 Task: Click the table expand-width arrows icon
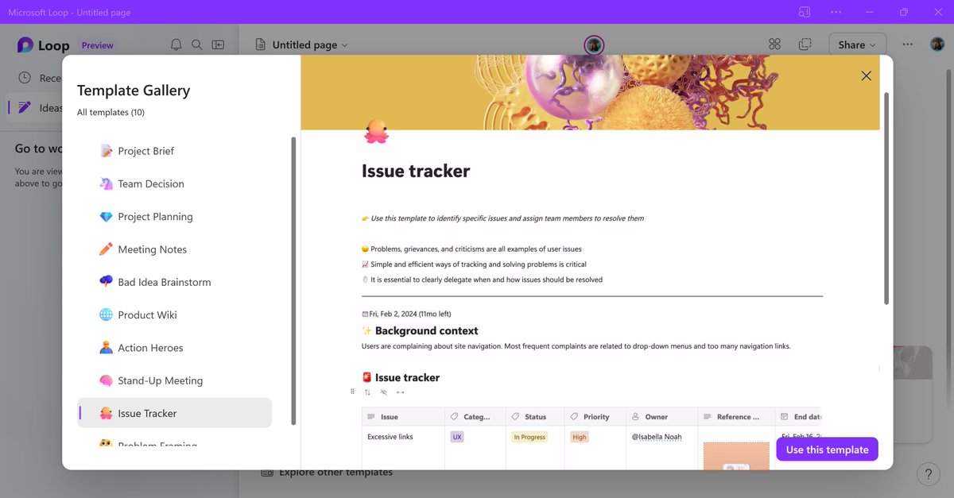(400, 392)
